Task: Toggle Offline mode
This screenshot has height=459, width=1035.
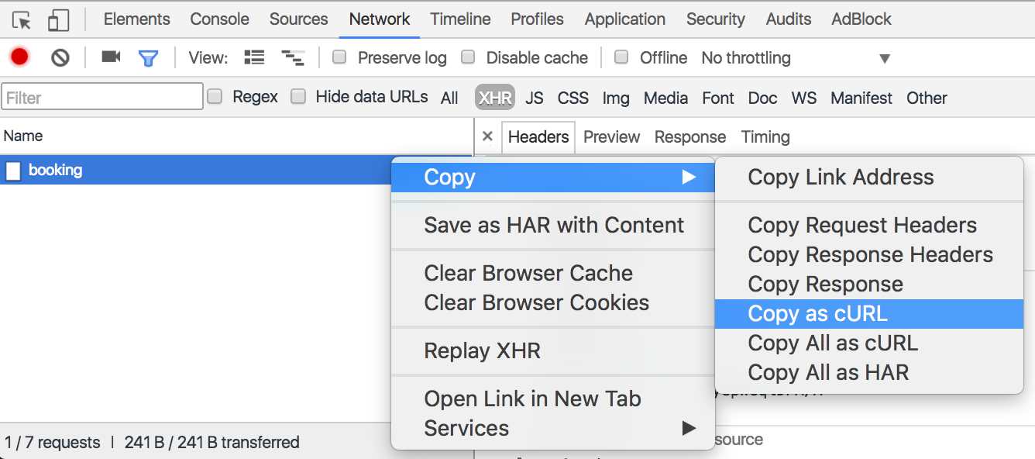Action: coord(621,57)
